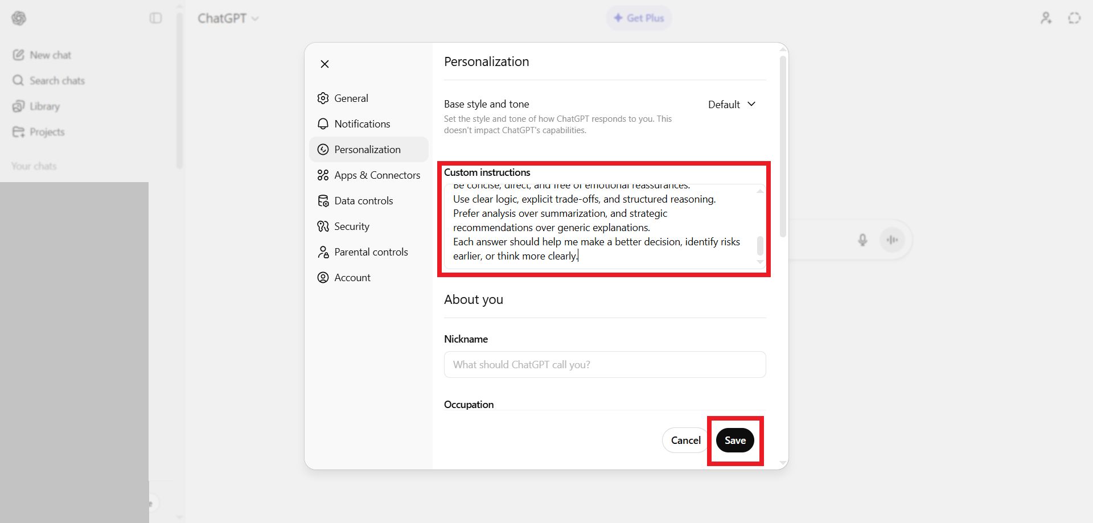
Task: Save the custom instructions
Action: point(735,440)
